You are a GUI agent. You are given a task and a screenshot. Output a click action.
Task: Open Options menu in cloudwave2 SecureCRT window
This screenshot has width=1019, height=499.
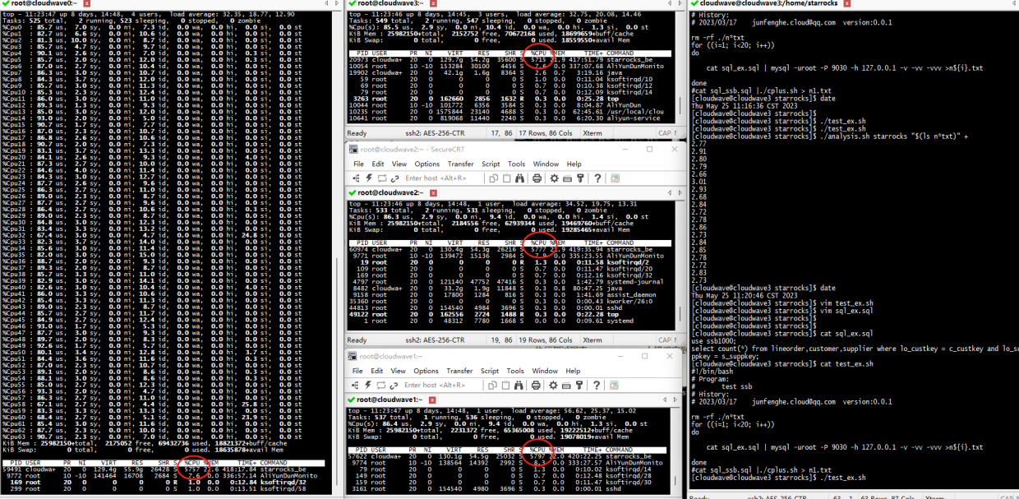pyautogui.click(x=427, y=164)
